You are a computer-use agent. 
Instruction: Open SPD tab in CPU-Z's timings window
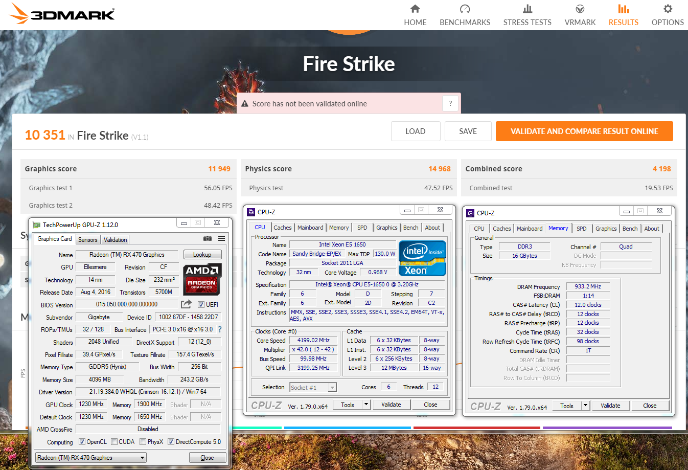pos(582,229)
